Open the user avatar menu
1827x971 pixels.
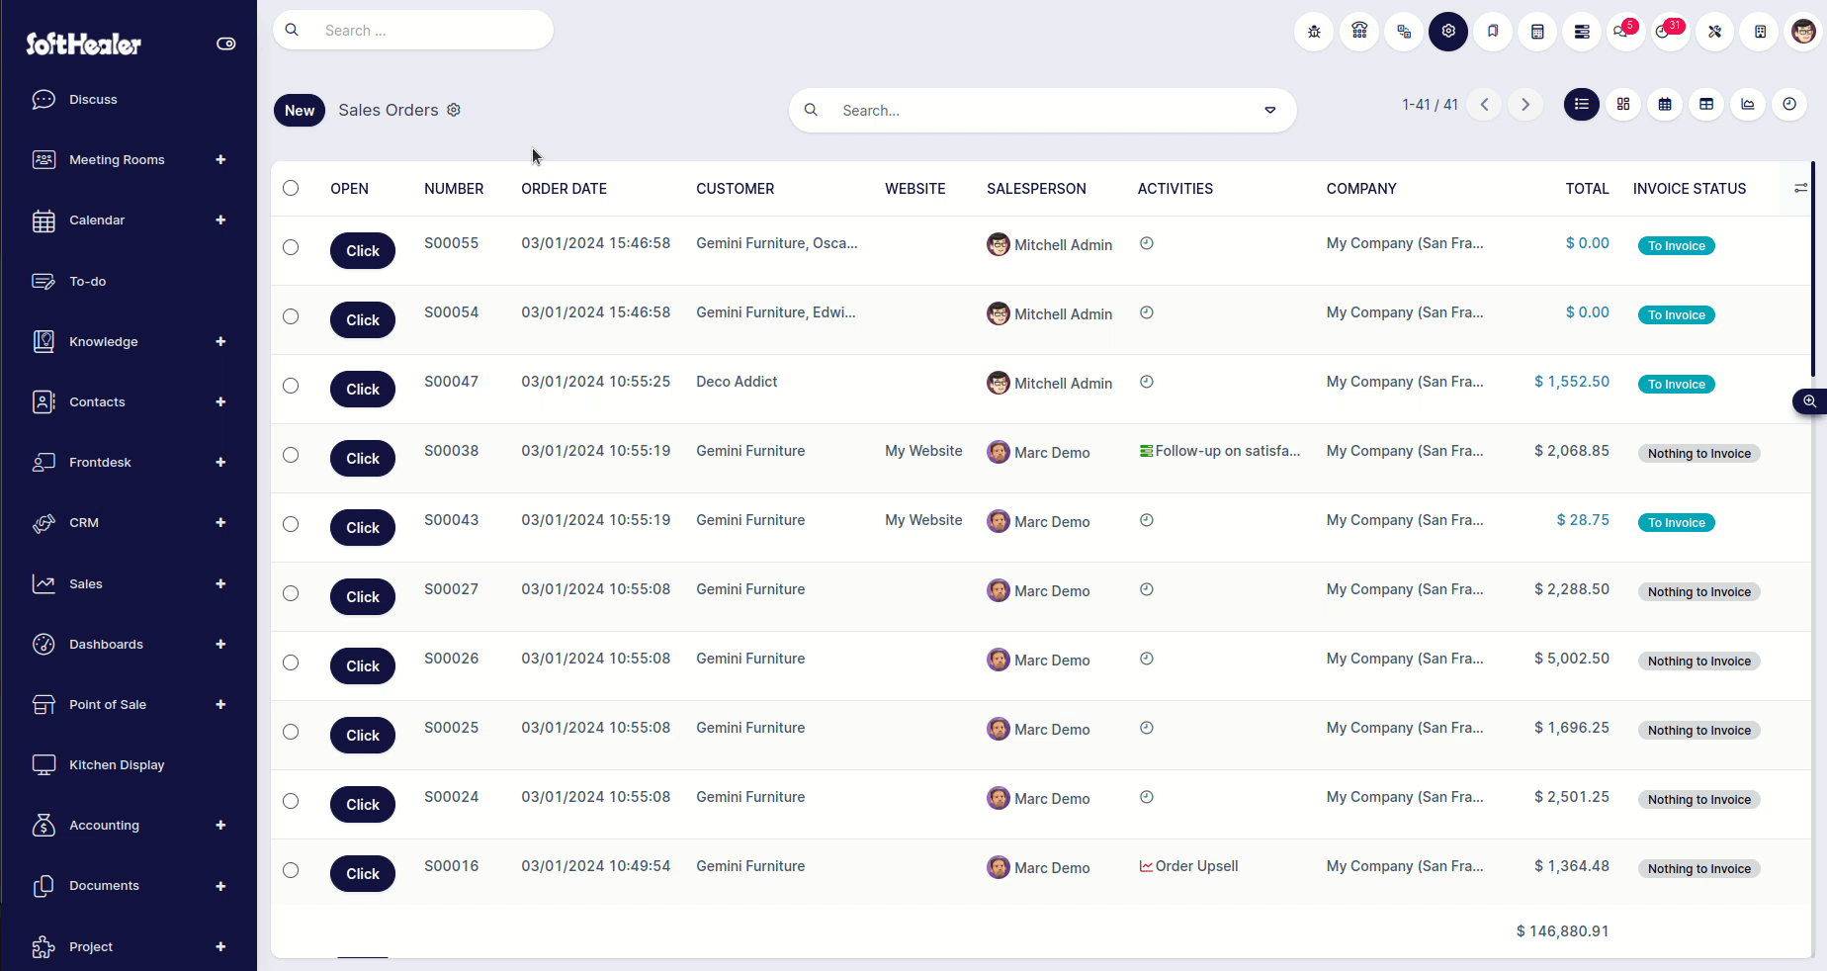pos(1804,32)
